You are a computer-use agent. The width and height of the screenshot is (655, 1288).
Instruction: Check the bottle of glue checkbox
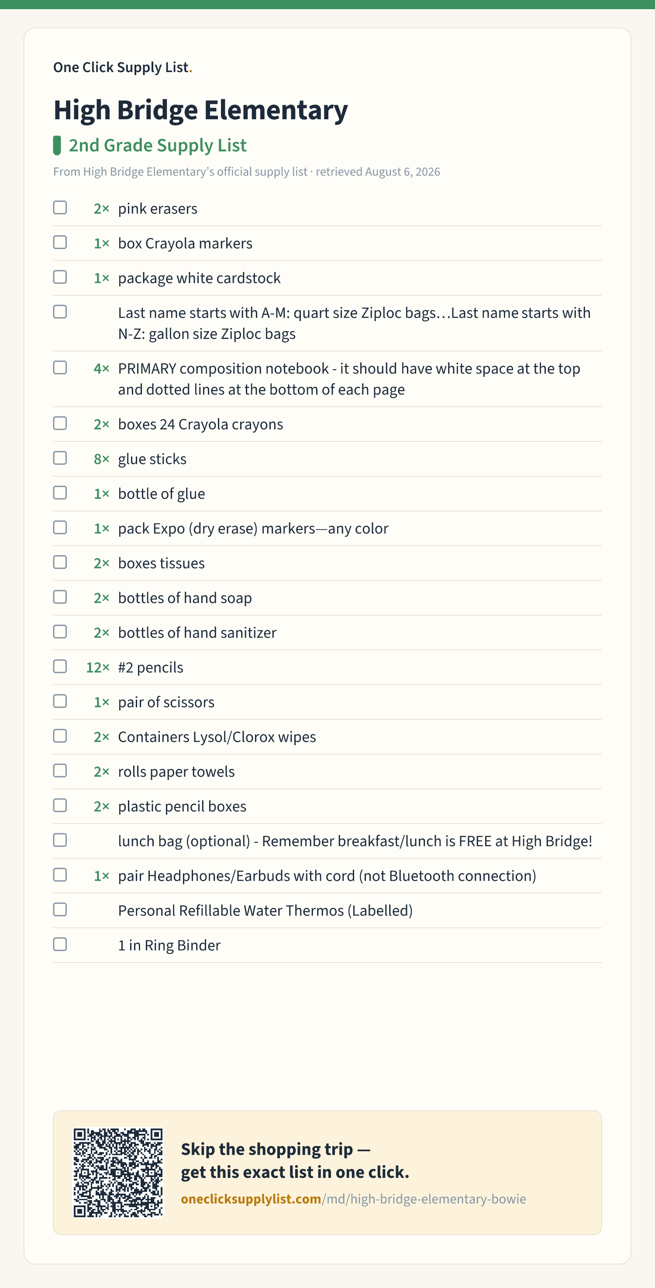60,493
